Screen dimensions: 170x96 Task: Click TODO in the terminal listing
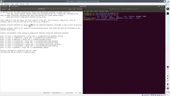point(144,17)
